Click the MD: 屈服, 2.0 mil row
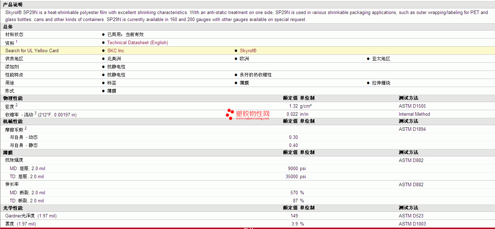495x229 pixels. [x=27, y=169]
